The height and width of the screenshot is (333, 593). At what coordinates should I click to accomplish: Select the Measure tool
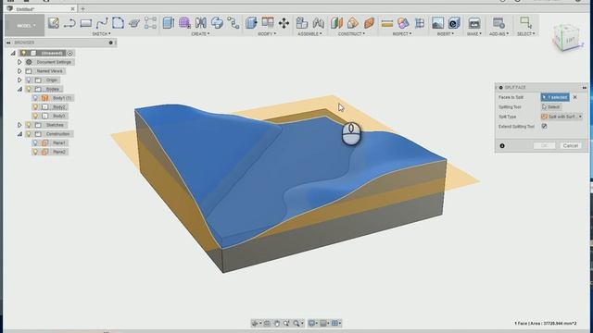click(386, 23)
